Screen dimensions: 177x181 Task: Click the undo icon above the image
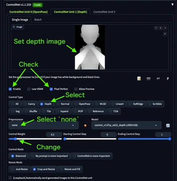(x=156, y=28)
